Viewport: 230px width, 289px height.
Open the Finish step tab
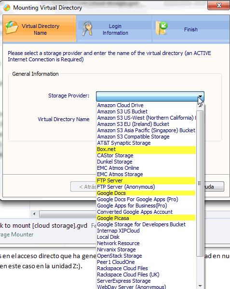click(191, 28)
